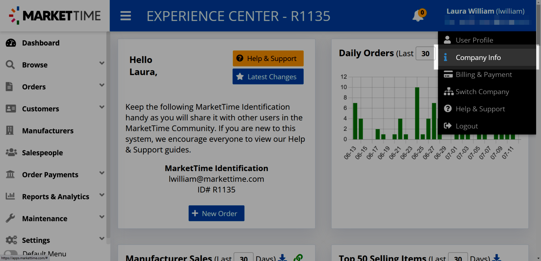Click the New Order button
The width and height of the screenshot is (541, 261).
coord(216,213)
